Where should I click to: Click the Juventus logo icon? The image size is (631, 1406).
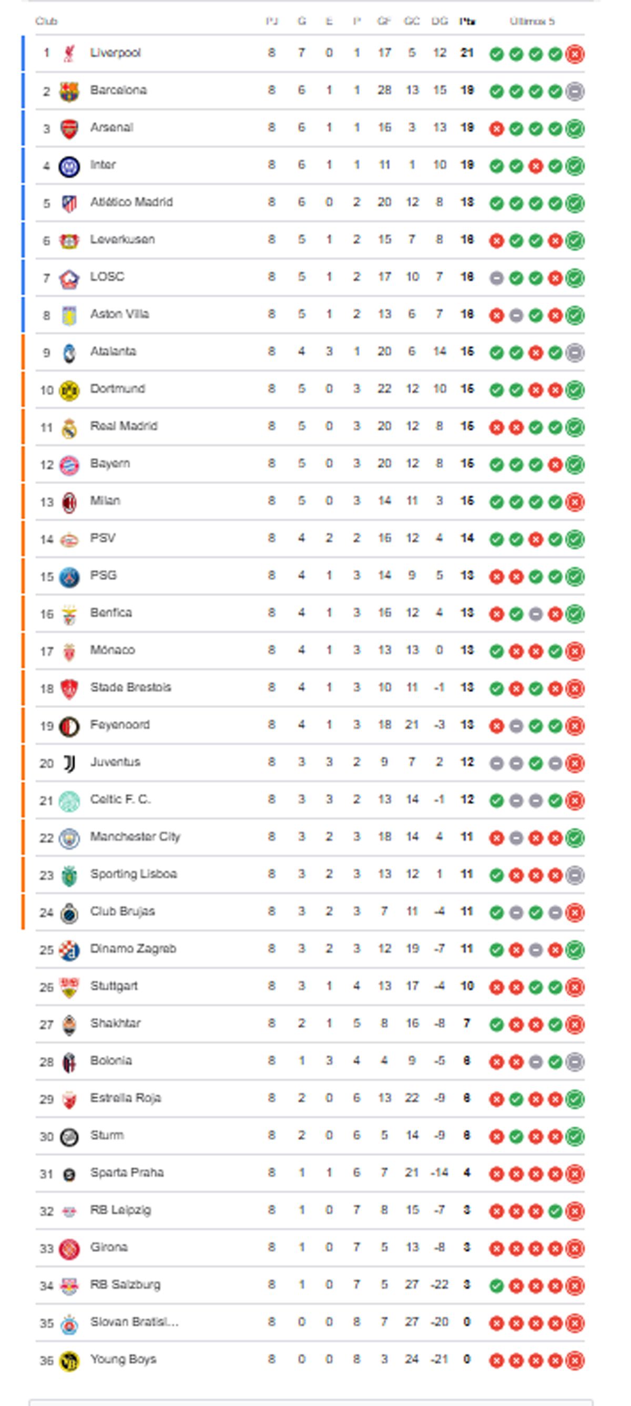pyautogui.click(x=69, y=763)
